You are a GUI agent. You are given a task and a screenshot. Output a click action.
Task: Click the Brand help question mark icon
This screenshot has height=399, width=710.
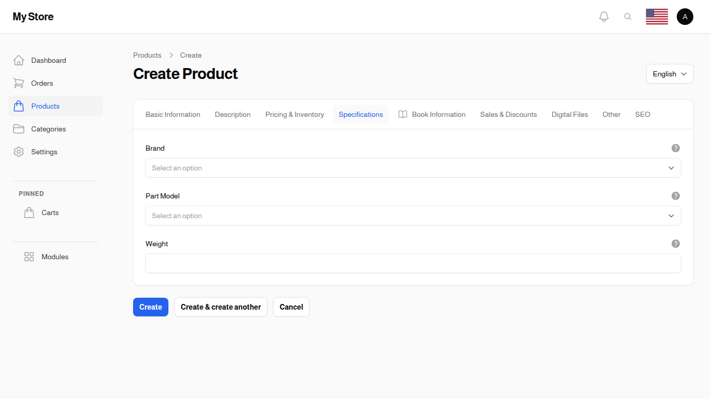pyautogui.click(x=675, y=148)
